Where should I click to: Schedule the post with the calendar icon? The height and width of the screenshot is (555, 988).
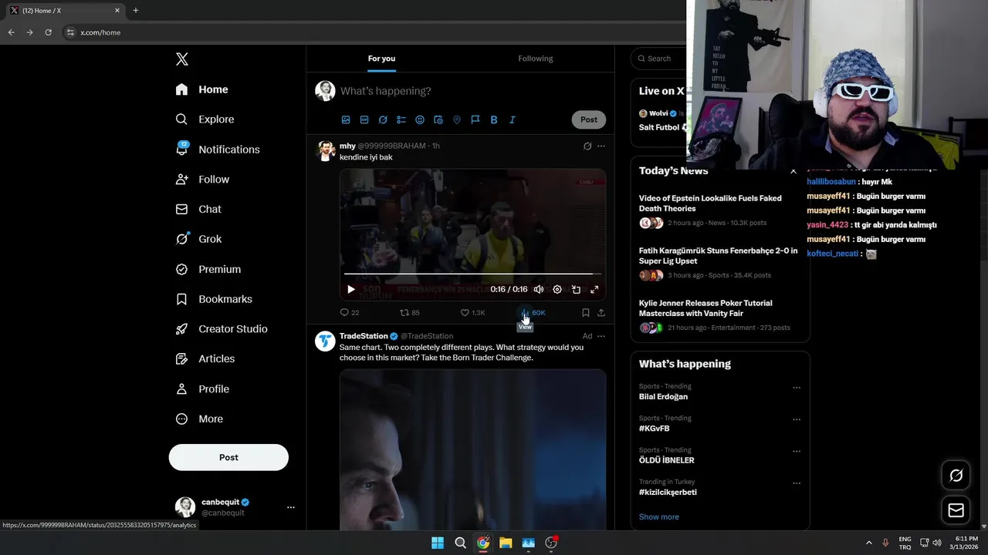438,119
